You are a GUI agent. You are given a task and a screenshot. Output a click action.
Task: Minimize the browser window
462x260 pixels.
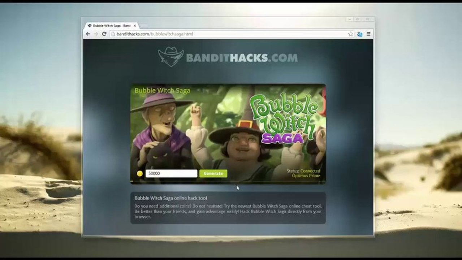pyautogui.click(x=349, y=19)
